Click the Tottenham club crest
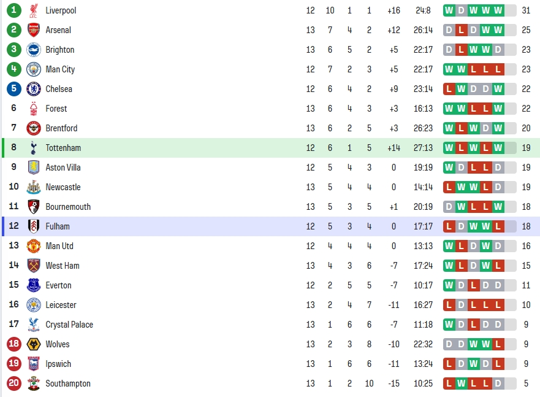The image size is (540, 397). [x=34, y=148]
